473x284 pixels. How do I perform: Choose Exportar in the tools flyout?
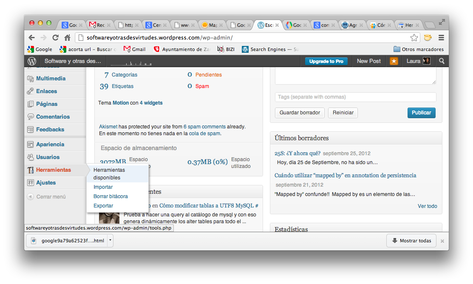pos(103,206)
